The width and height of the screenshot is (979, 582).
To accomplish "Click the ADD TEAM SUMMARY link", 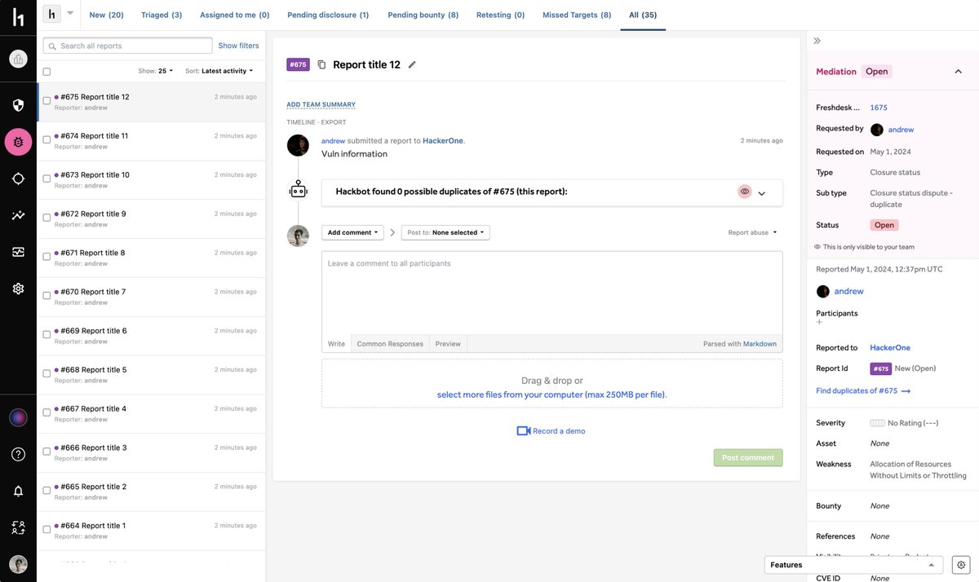I will [x=321, y=104].
